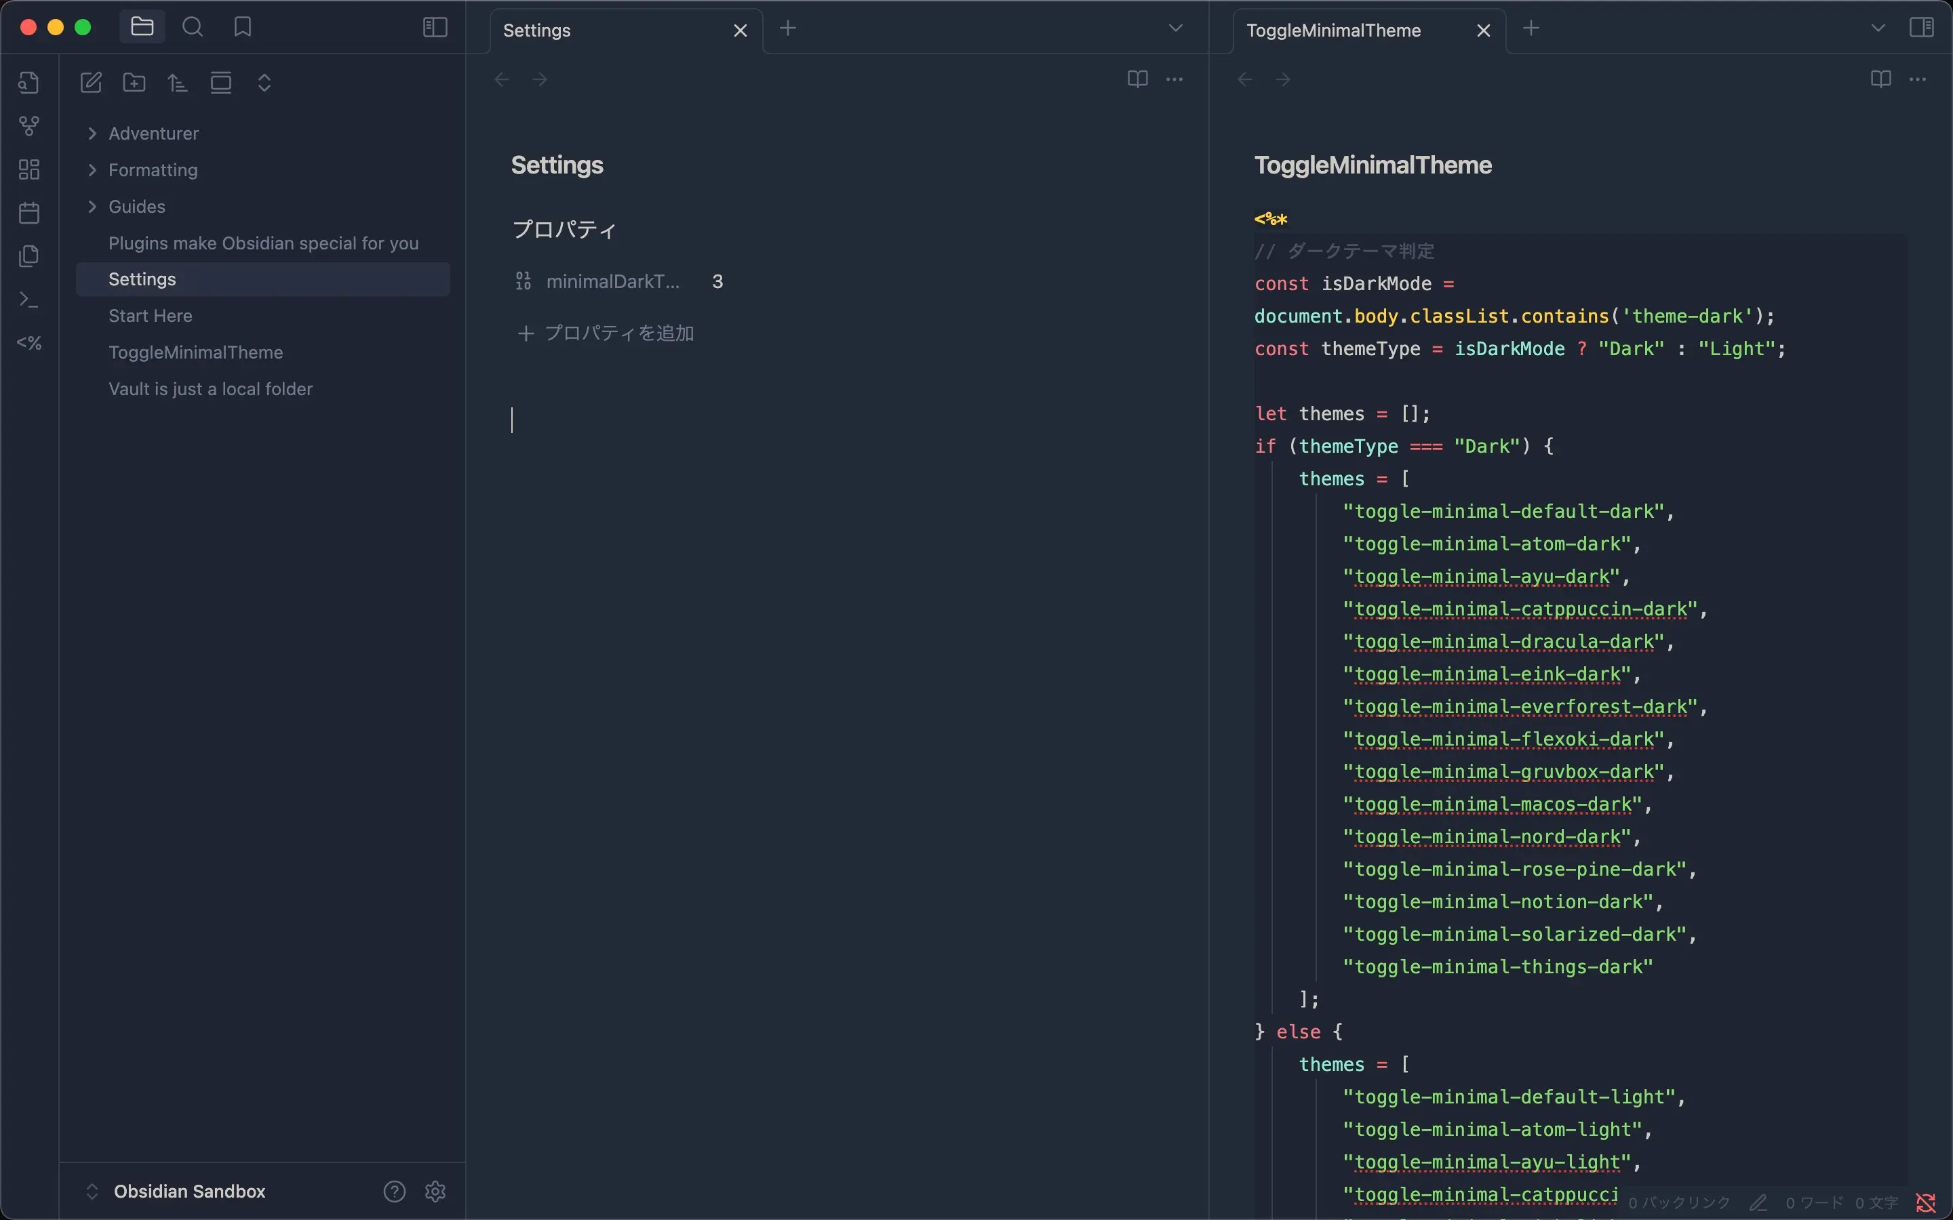The image size is (1953, 1220).
Task: Open today's daily note calendar icon
Action: (x=29, y=213)
